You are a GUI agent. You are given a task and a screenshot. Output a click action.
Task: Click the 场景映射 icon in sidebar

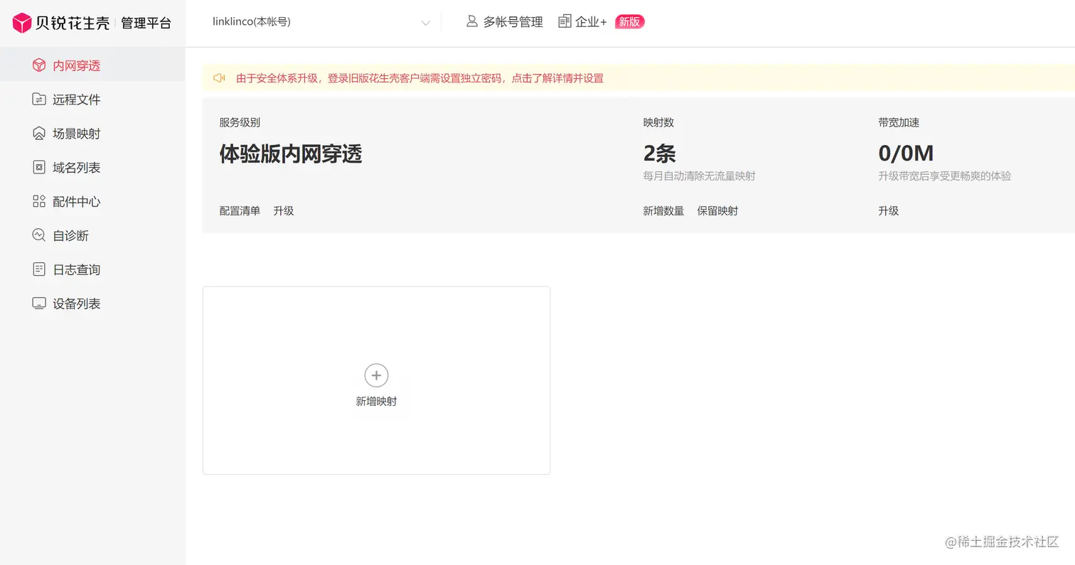(39, 134)
